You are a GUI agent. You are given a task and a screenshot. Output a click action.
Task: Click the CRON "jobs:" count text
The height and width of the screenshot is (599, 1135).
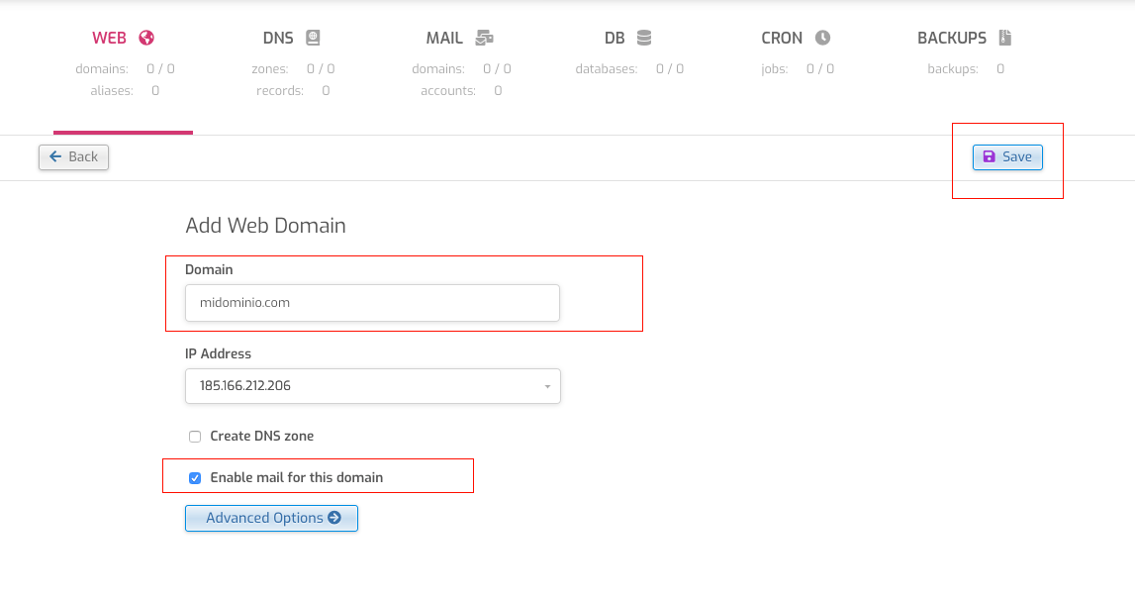798,68
